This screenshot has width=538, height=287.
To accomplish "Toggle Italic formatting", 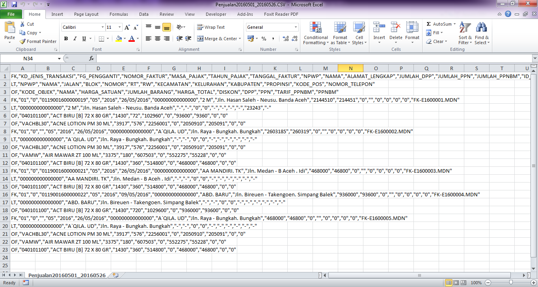I will click(74, 39).
